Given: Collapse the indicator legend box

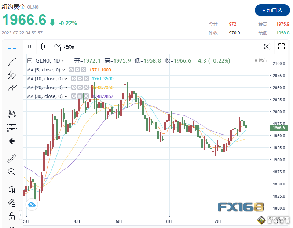Looking at the screenshot, I should 30,61.
